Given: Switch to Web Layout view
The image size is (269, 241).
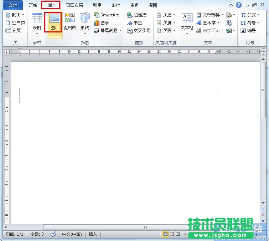Looking at the screenshot, I should point(178,234).
